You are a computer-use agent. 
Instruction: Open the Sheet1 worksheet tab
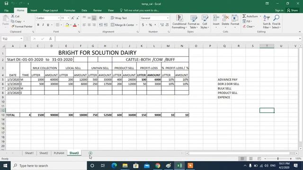coord(29,153)
